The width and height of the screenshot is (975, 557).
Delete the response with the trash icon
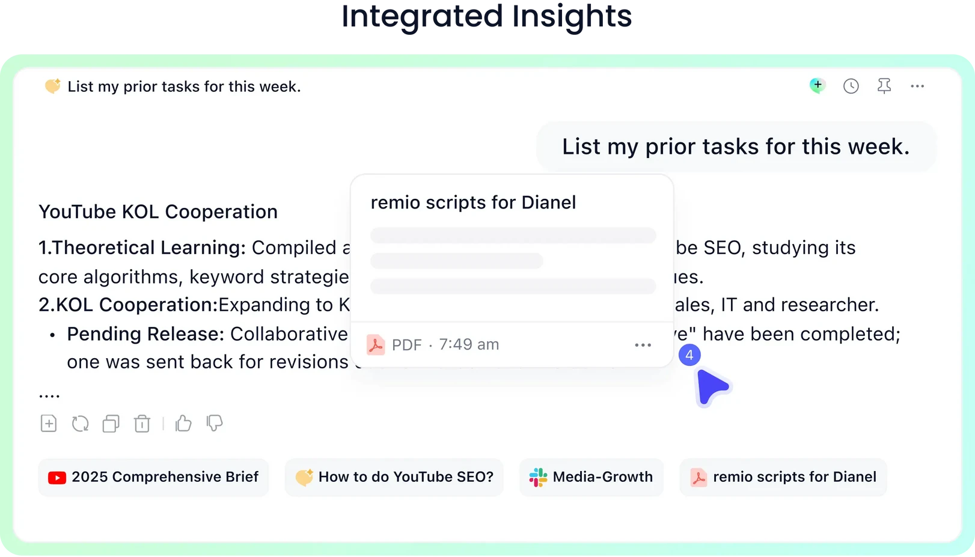(x=142, y=424)
